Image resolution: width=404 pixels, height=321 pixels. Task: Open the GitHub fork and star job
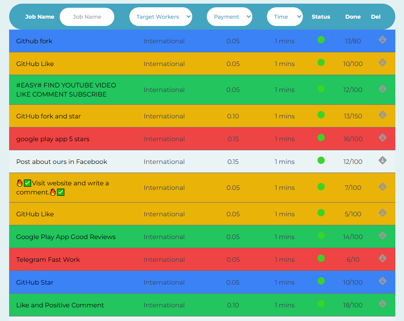pyautogui.click(x=48, y=116)
